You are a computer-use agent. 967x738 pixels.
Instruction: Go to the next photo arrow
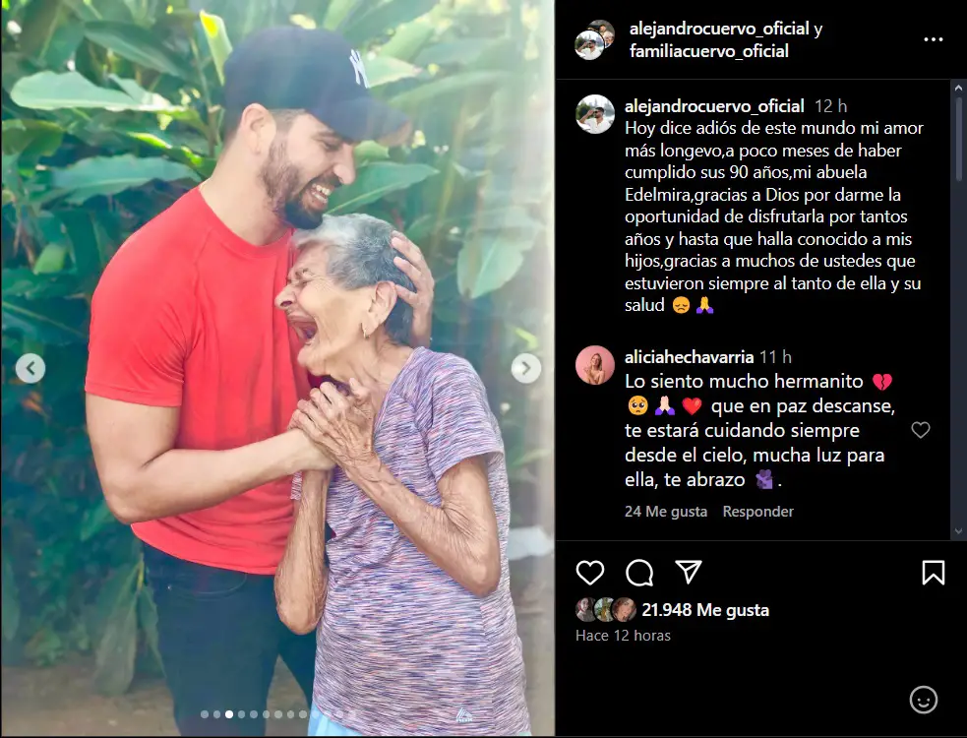(526, 368)
